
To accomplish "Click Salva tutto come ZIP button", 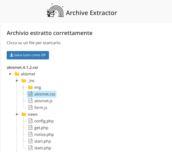I will pos(28,55).
